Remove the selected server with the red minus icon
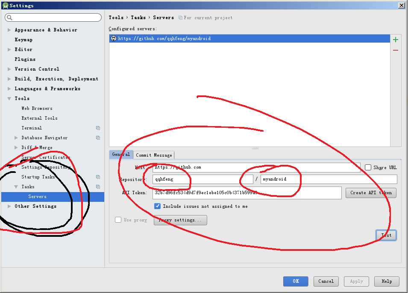 [x=396, y=50]
